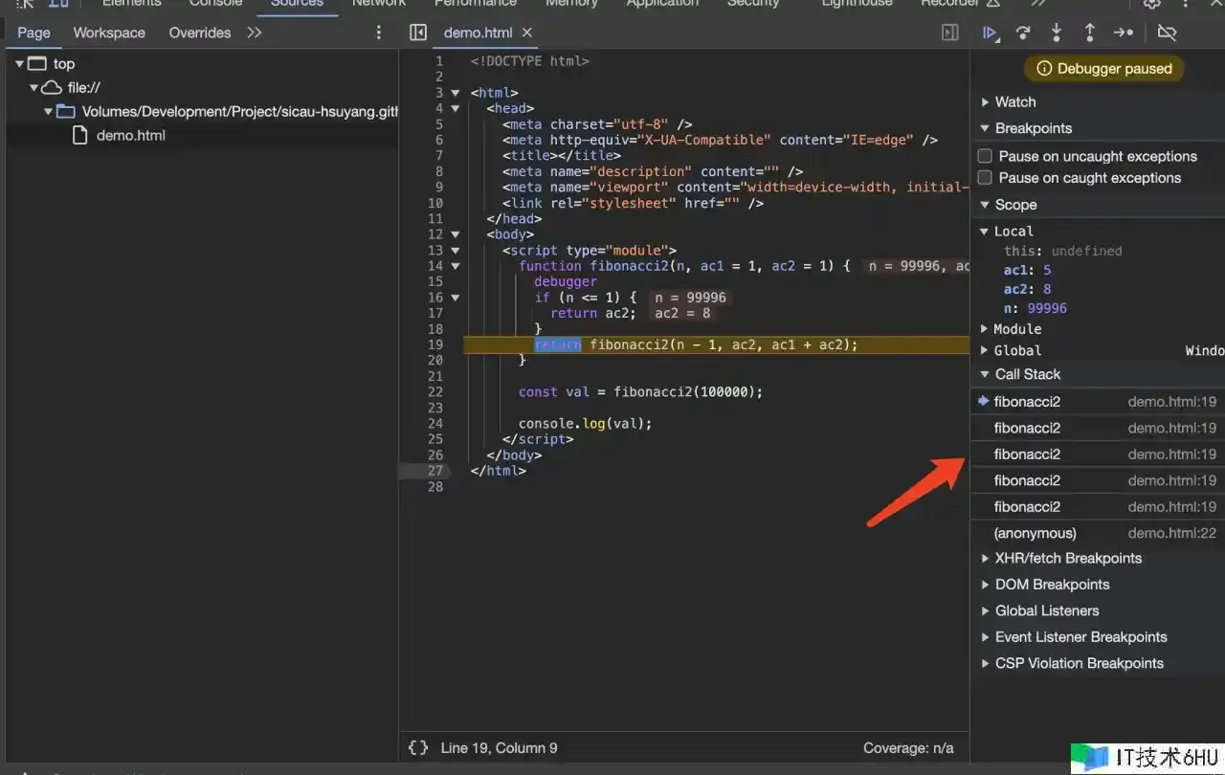Image resolution: width=1225 pixels, height=775 pixels.
Task: Click the this: undefined scope entry
Action: pos(1062,252)
